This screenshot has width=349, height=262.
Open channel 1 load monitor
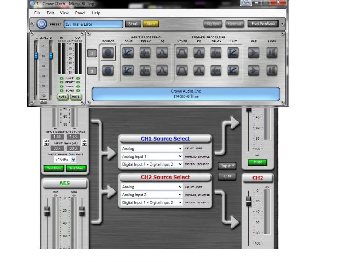click(x=272, y=53)
